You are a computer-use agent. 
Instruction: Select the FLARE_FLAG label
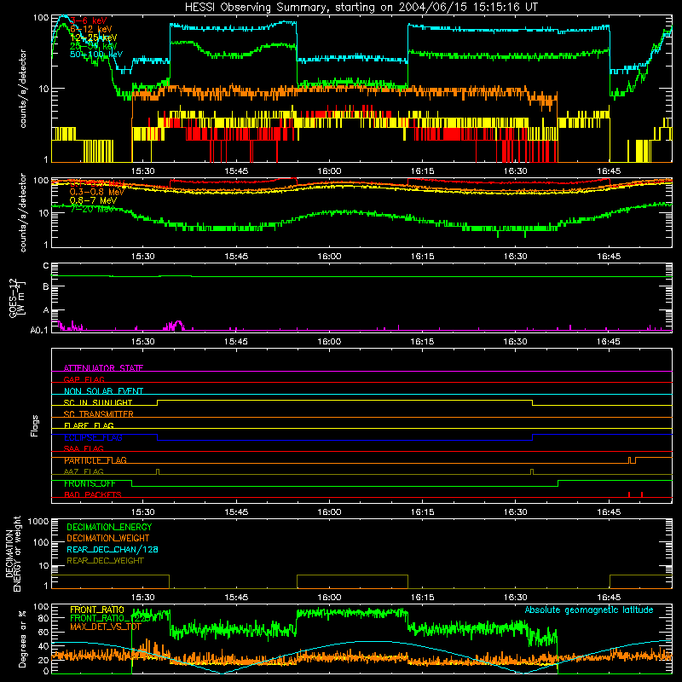[x=89, y=425]
